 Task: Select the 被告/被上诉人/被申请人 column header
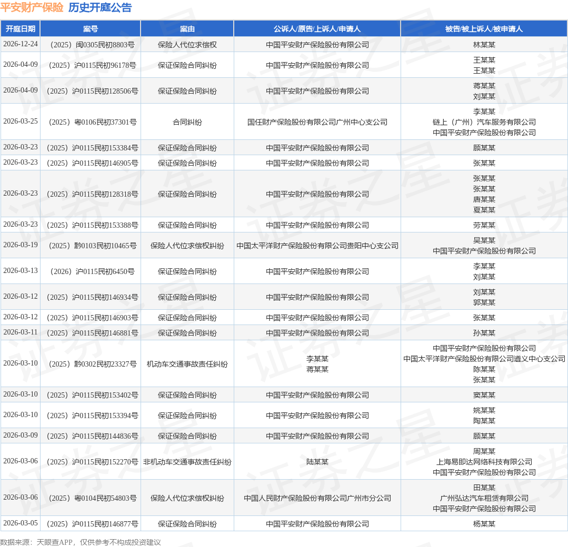coord(484,29)
